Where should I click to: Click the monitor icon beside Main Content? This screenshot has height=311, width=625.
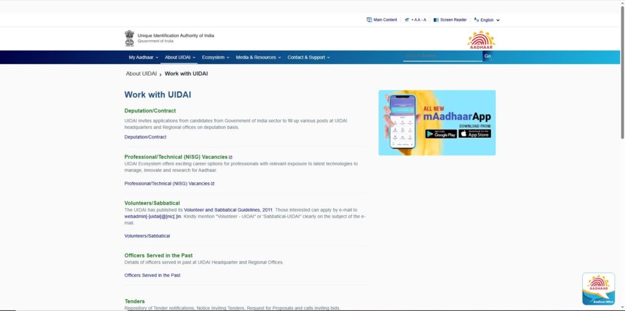click(x=369, y=20)
